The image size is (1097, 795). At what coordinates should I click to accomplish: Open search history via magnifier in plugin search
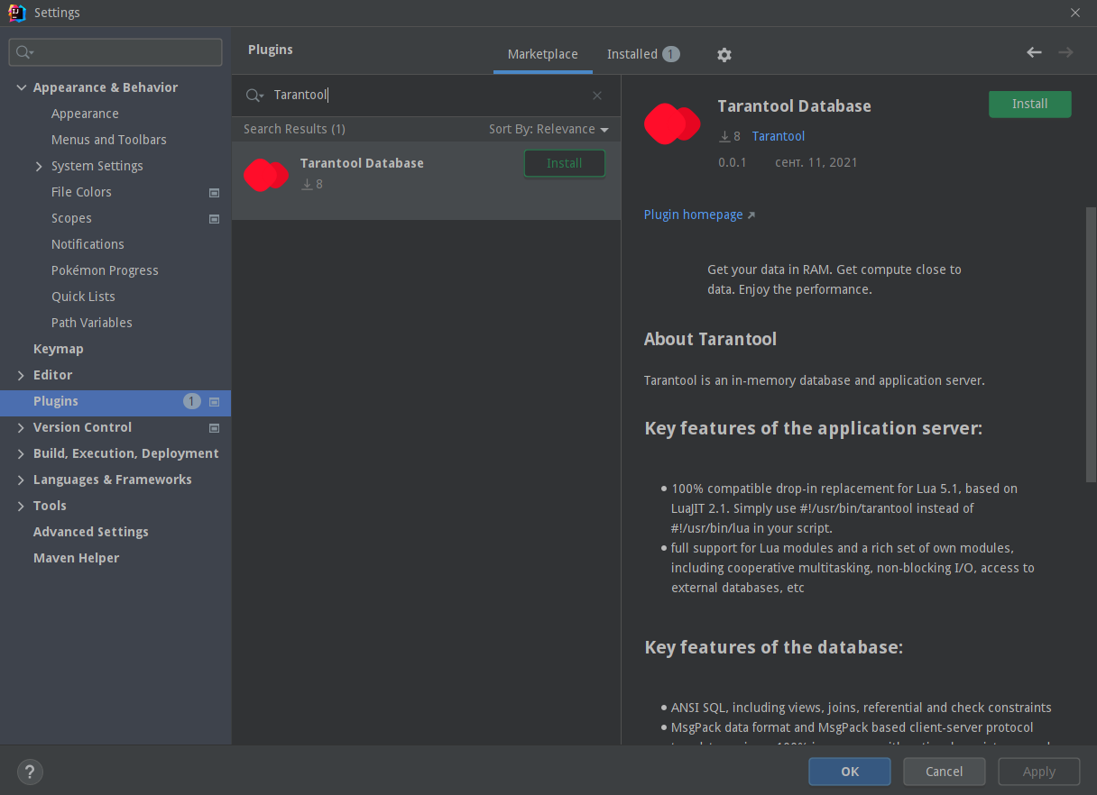pyautogui.click(x=254, y=96)
